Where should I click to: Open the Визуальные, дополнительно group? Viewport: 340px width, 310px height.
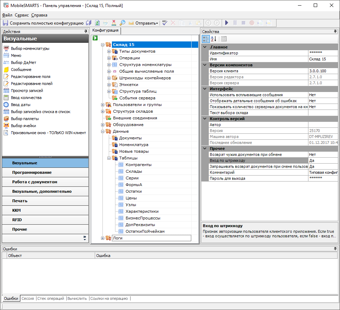pos(45,191)
